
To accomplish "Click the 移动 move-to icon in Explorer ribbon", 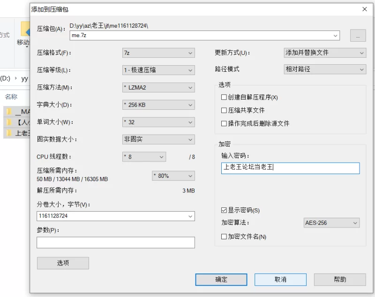I will pos(23,33).
